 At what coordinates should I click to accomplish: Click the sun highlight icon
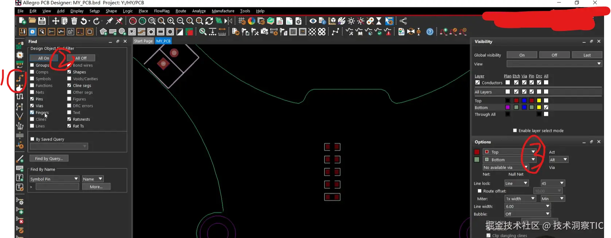[351, 21]
